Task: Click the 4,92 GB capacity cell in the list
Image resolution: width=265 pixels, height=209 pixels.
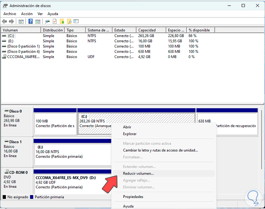Action: [144, 57]
